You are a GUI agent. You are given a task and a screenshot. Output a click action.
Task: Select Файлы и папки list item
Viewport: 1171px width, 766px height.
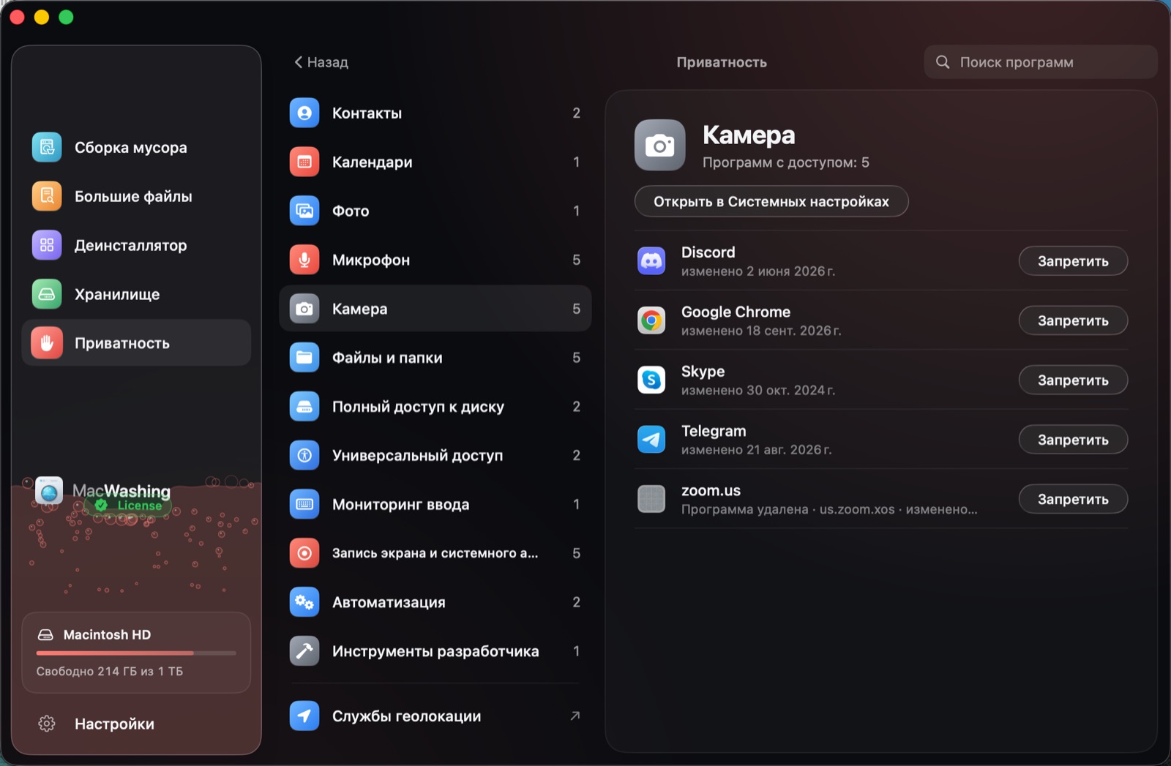tap(435, 358)
